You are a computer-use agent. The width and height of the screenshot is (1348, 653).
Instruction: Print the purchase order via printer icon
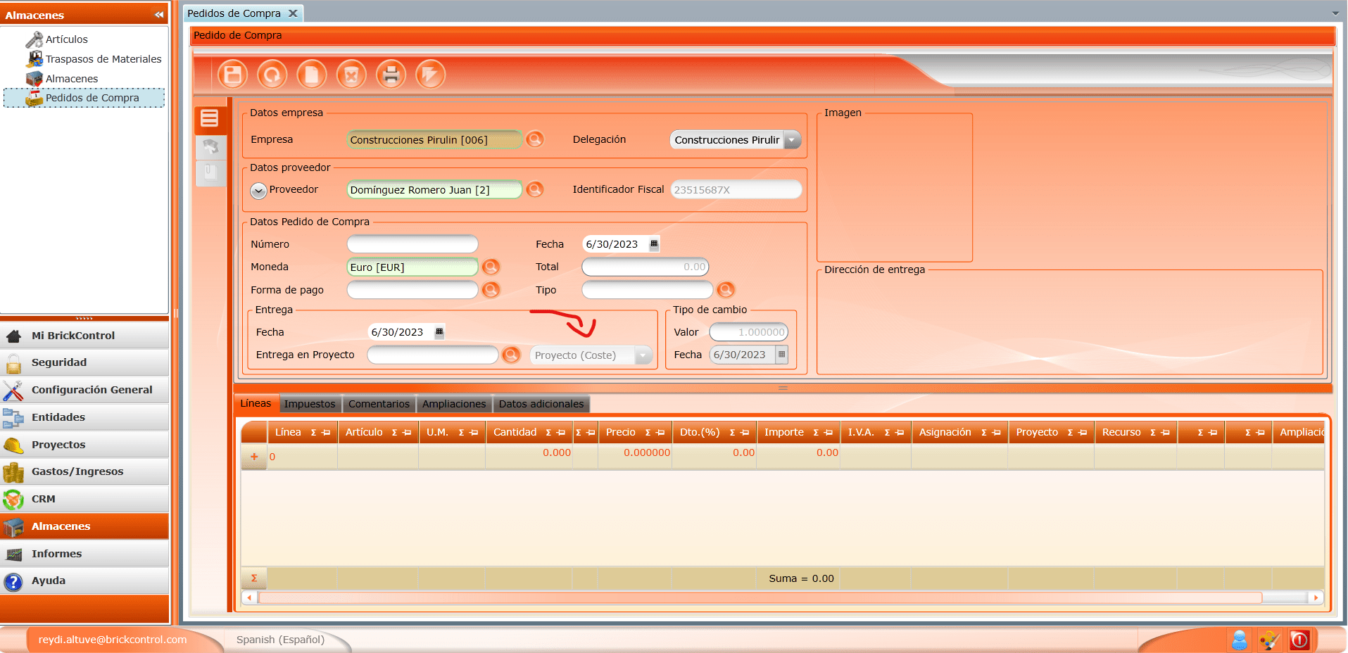pos(391,75)
